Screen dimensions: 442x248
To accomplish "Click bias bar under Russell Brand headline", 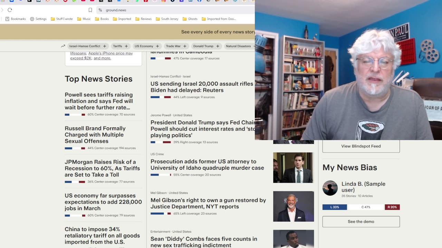I will (x=75, y=148).
